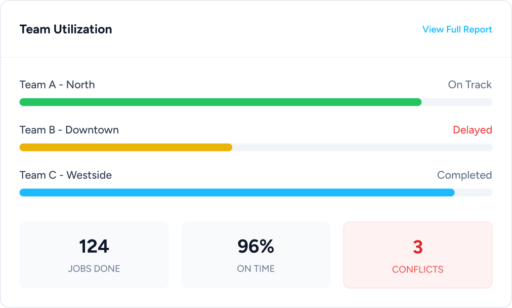Image resolution: width=512 pixels, height=308 pixels.
Task: Click the red Delayed status label
Action: [x=472, y=130]
